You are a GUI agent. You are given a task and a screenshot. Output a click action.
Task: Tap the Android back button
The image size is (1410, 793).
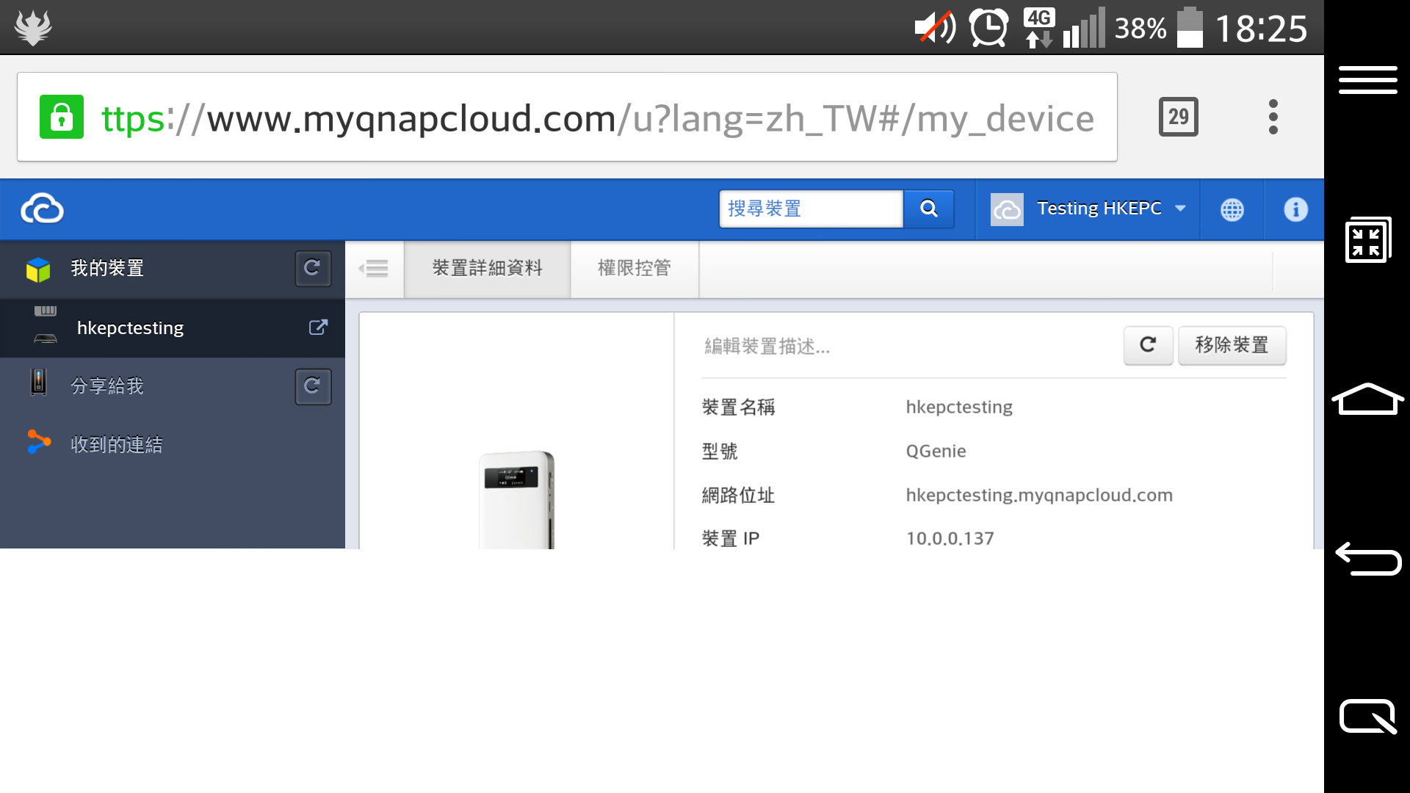(x=1367, y=559)
